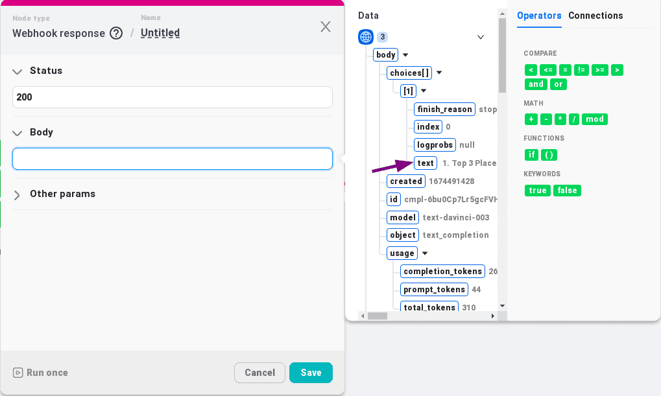The height and width of the screenshot is (396, 661).
Task: Switch to the Connections tab
Action: pos(595,16)
